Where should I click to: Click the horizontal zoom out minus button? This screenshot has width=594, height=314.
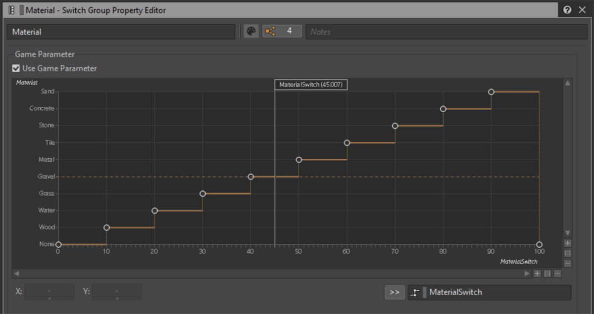pos(557,273)
